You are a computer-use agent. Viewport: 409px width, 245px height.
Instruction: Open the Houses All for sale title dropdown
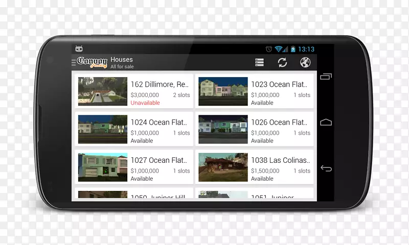122,63
